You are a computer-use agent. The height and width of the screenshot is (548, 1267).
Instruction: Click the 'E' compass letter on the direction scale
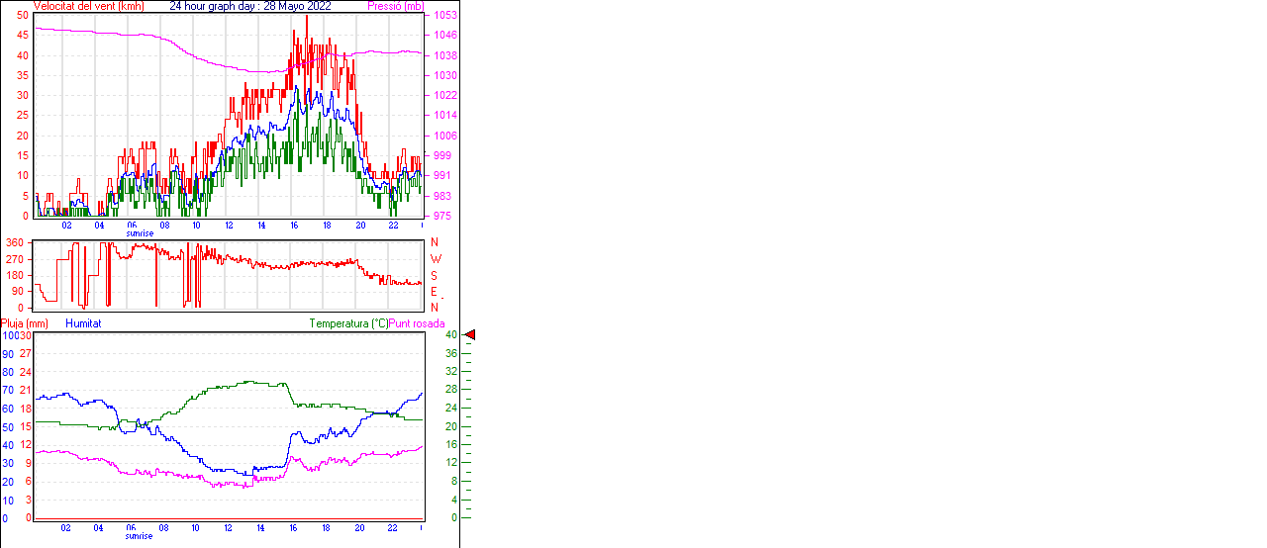coord(435,292)
